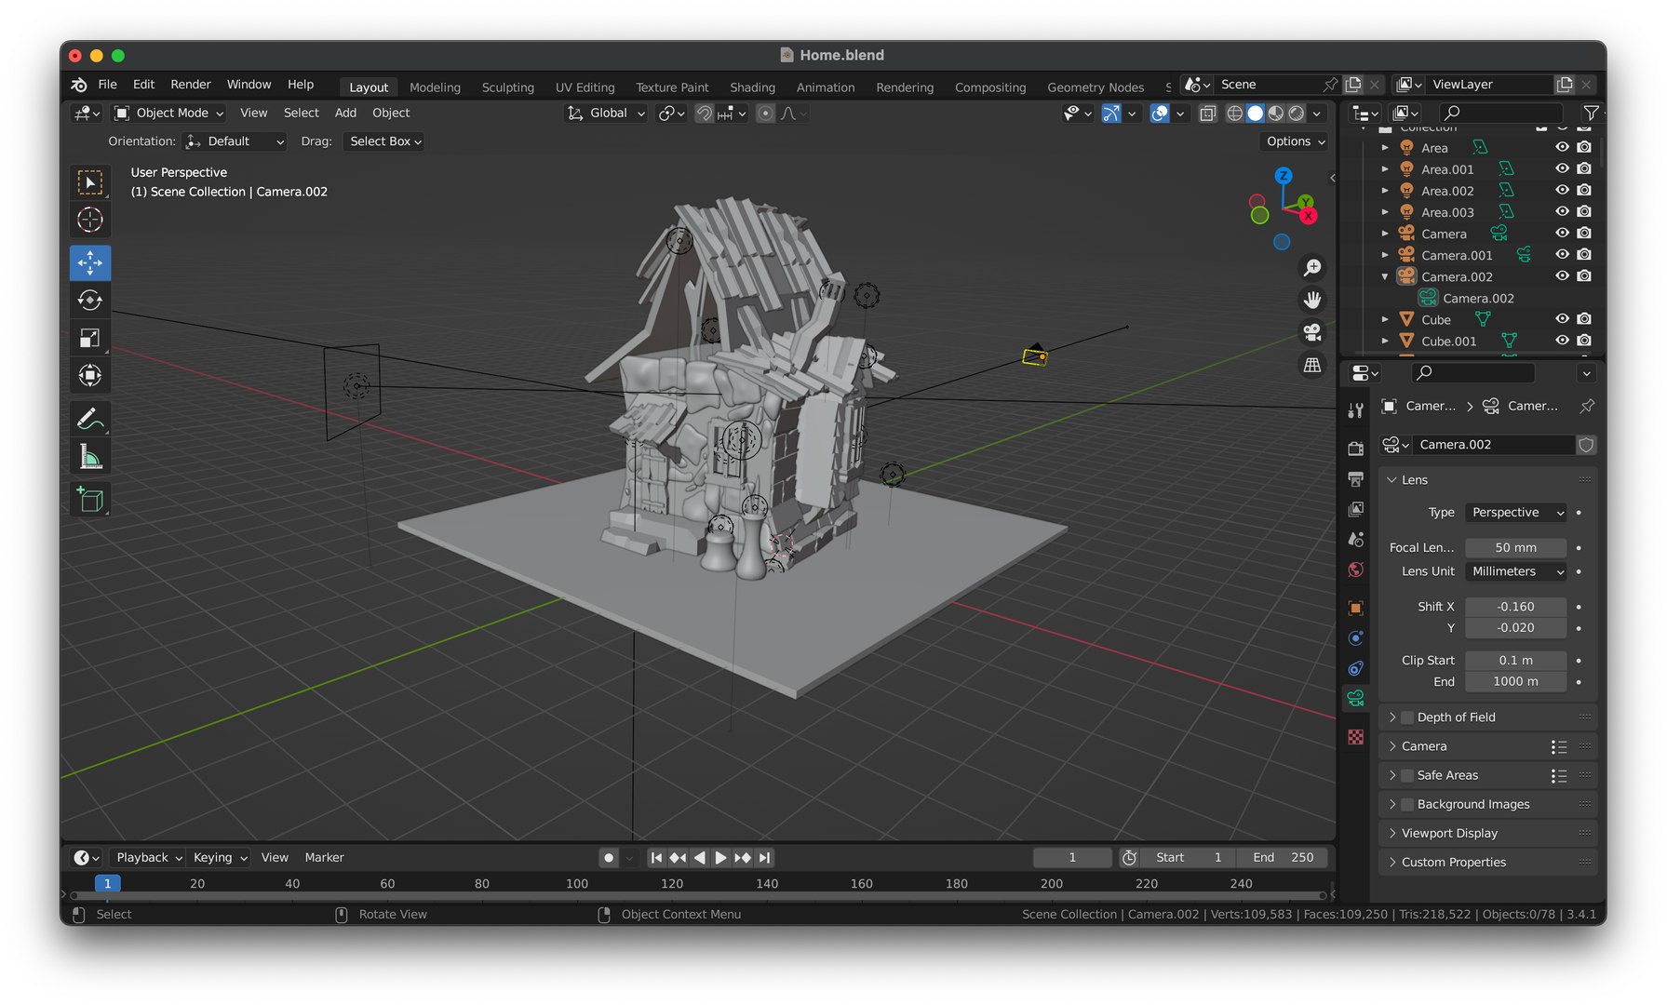
Task: Select the Scale tool
Action: 90,338
